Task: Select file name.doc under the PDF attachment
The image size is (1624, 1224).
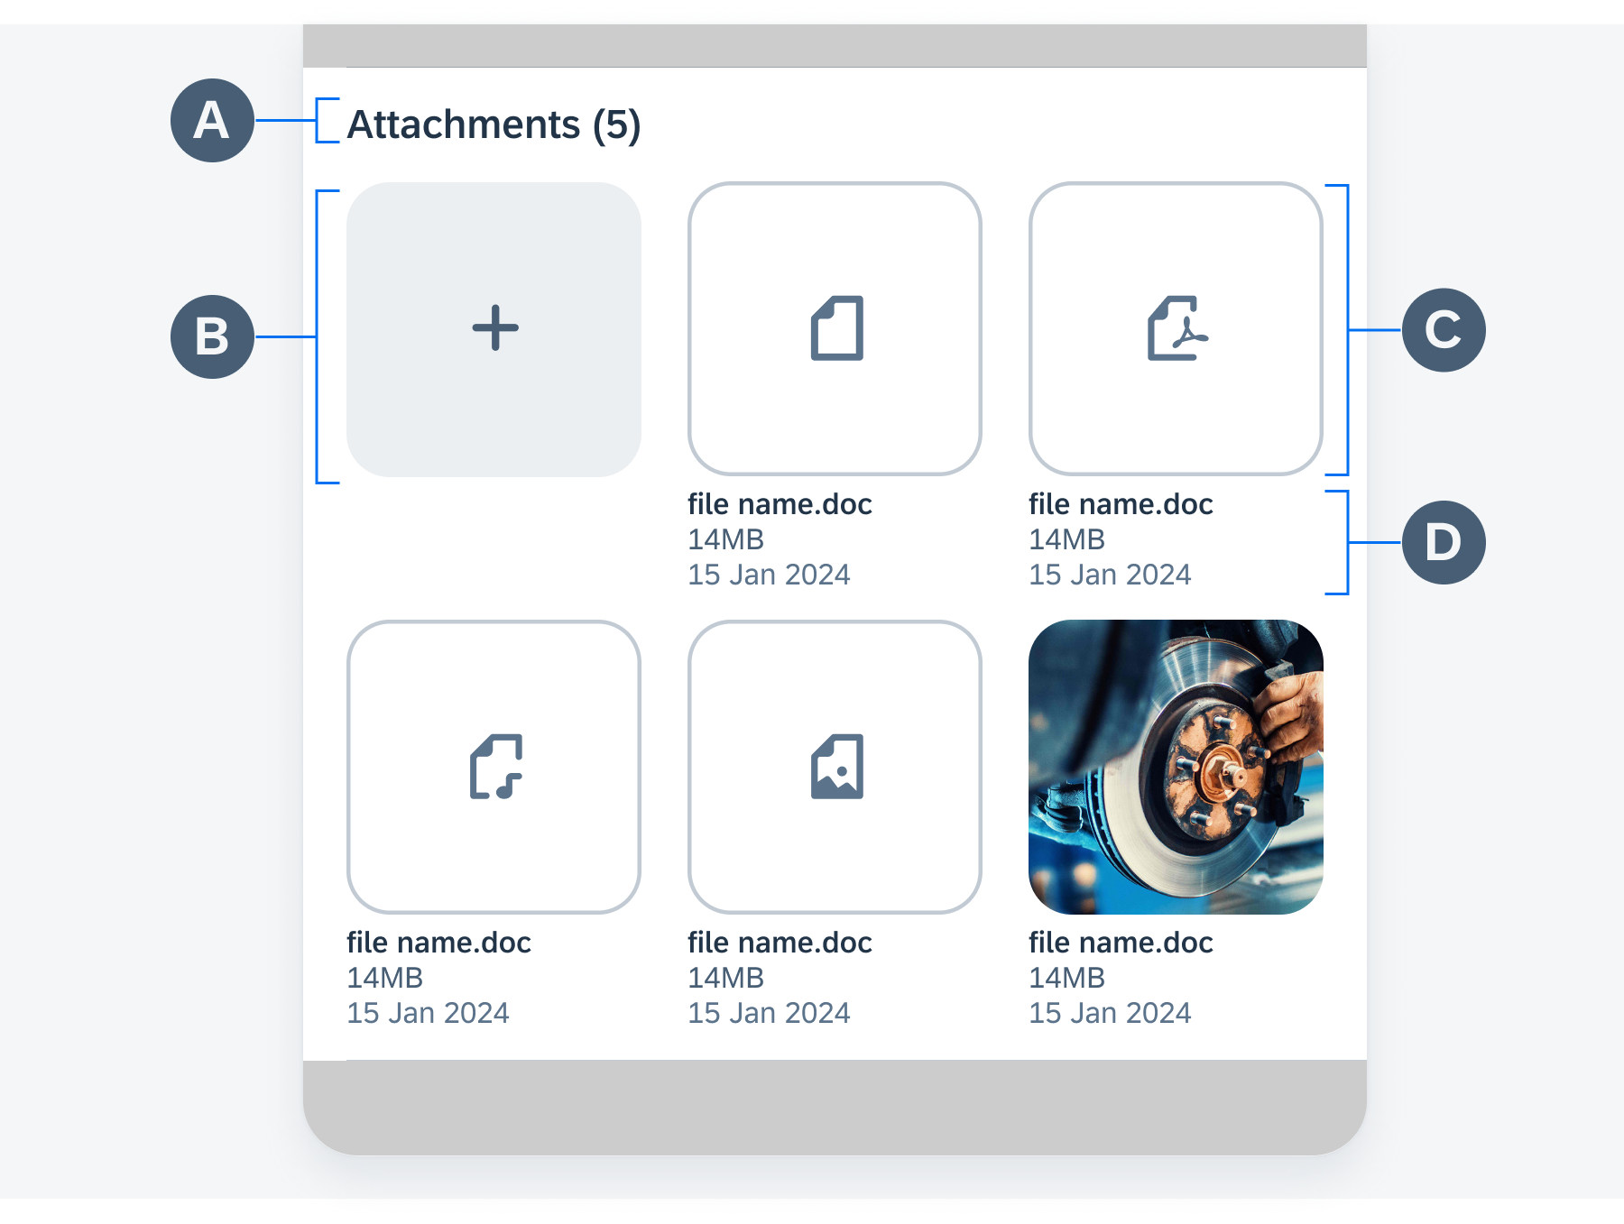Action: [x=1121, y=504]
